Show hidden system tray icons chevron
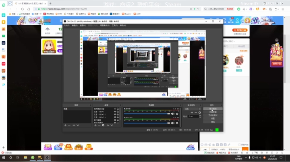Viewport: 290px width, 162px height. point(246,158)
